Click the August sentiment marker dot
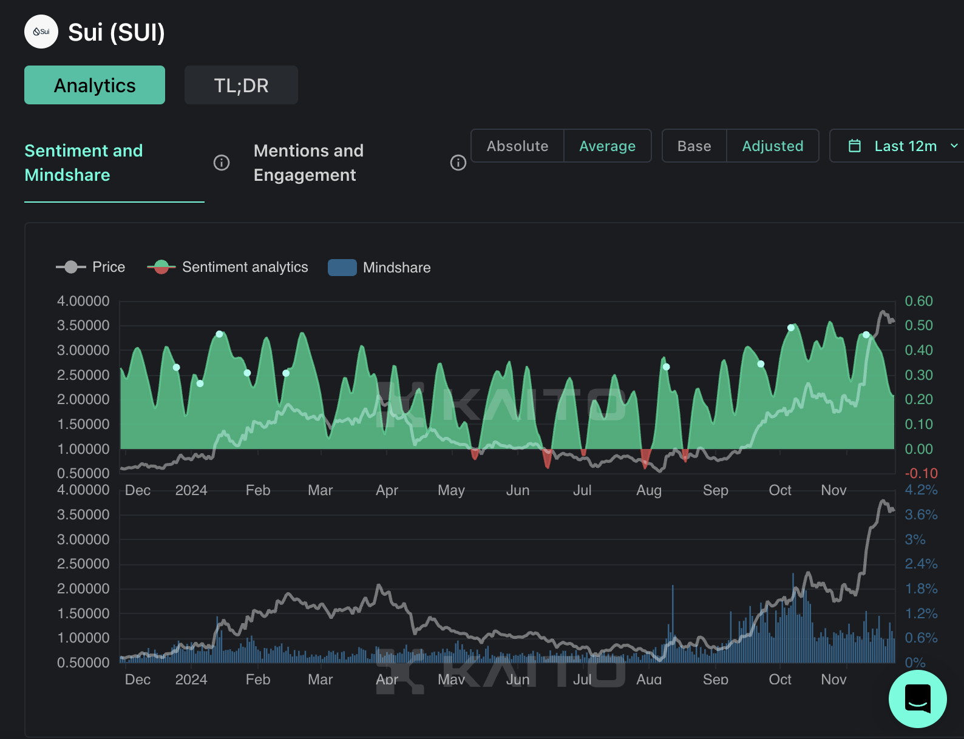Image resolution: width=964 pixels, height=739 pixels. point(666,367)
